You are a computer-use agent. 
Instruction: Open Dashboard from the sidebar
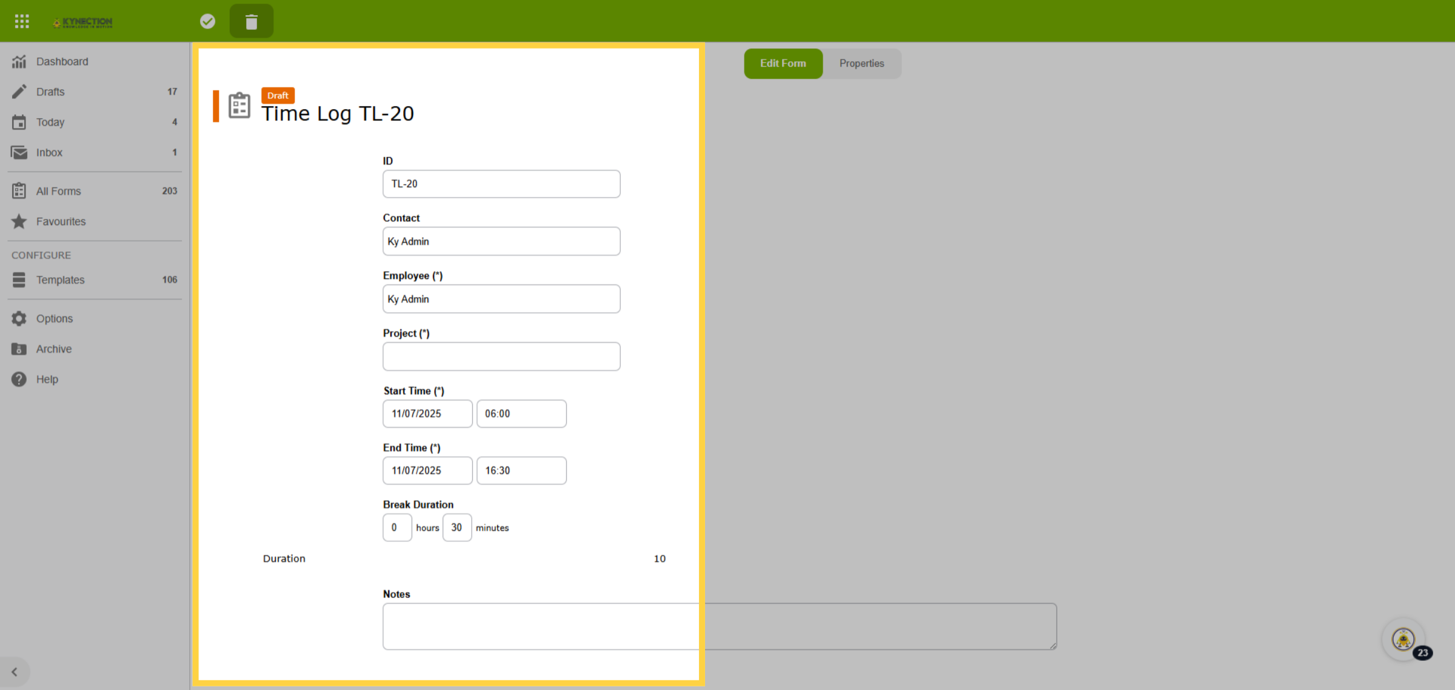pos(62,61)
